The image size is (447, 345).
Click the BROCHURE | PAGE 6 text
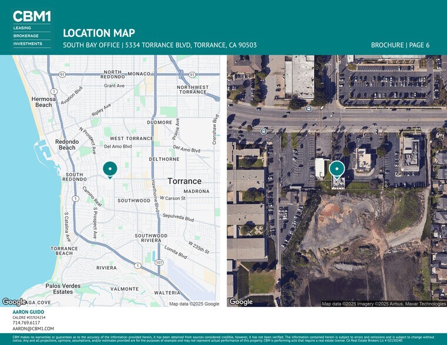[x=400, y=45]
